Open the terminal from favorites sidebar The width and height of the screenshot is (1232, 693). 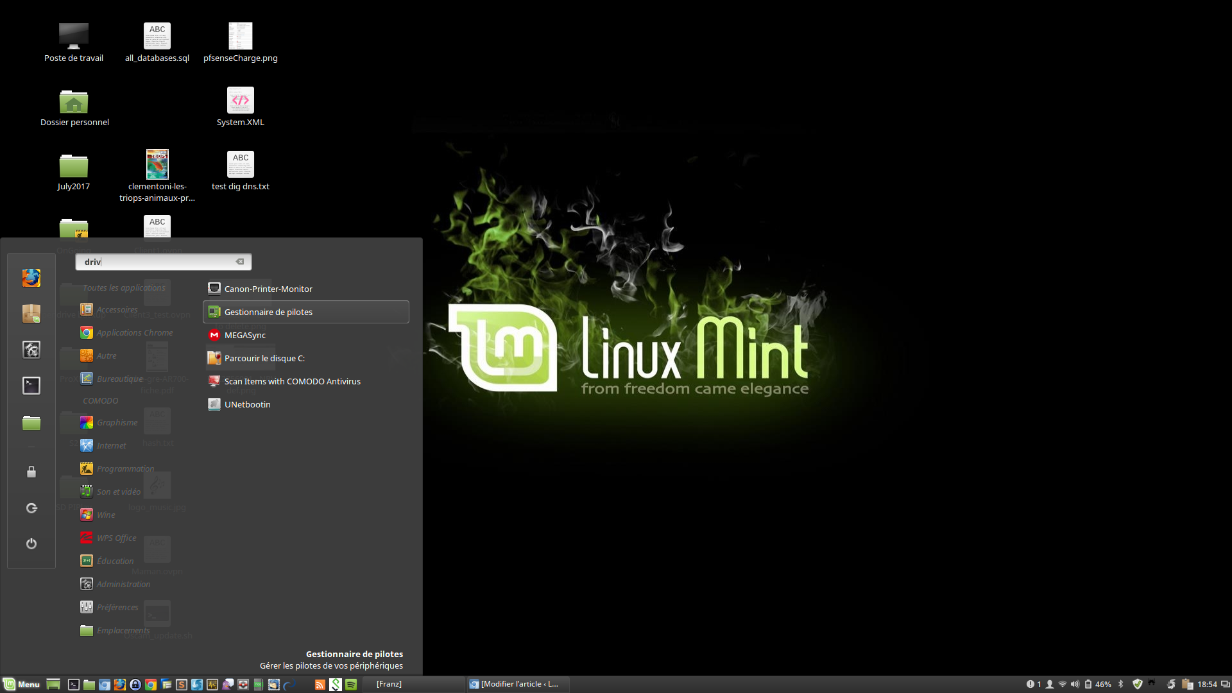click(31, 385)
